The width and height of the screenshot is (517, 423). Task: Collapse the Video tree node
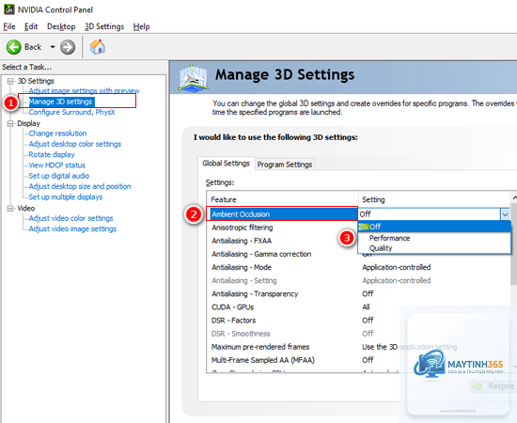10,209
